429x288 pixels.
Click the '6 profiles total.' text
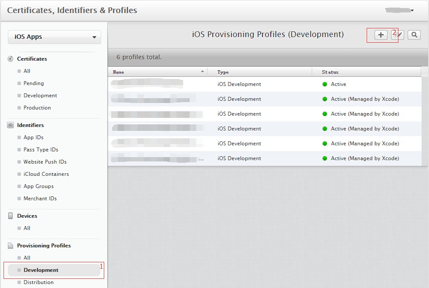139,57
